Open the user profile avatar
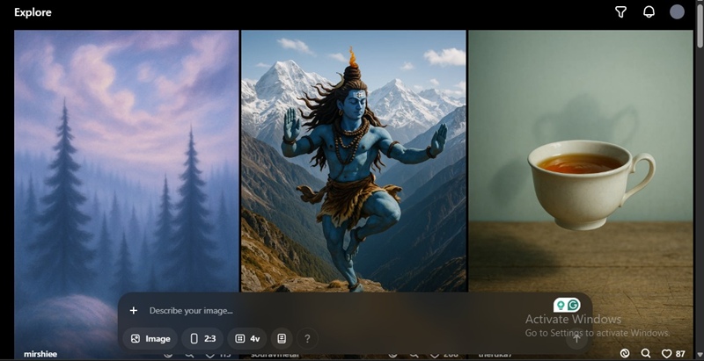This screenshot has width=704, height=361. 677,12
